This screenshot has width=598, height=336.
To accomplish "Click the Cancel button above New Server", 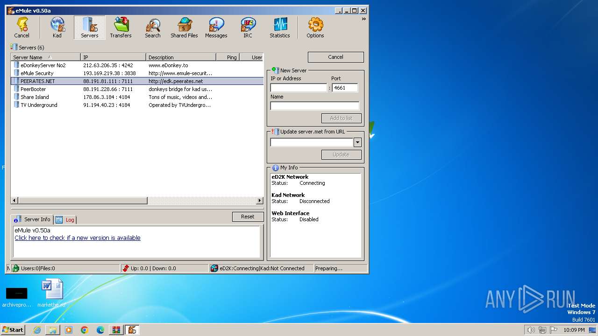I will click(x=335, y=57).
